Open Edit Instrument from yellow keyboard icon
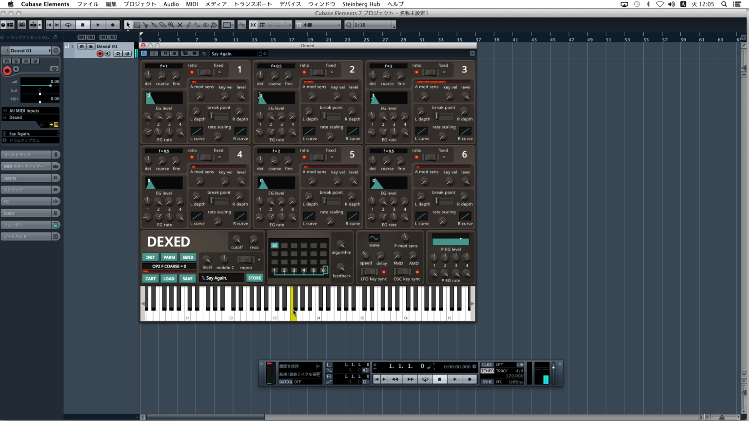Screen dimensions: 749x421 click(x=56, y=125)
